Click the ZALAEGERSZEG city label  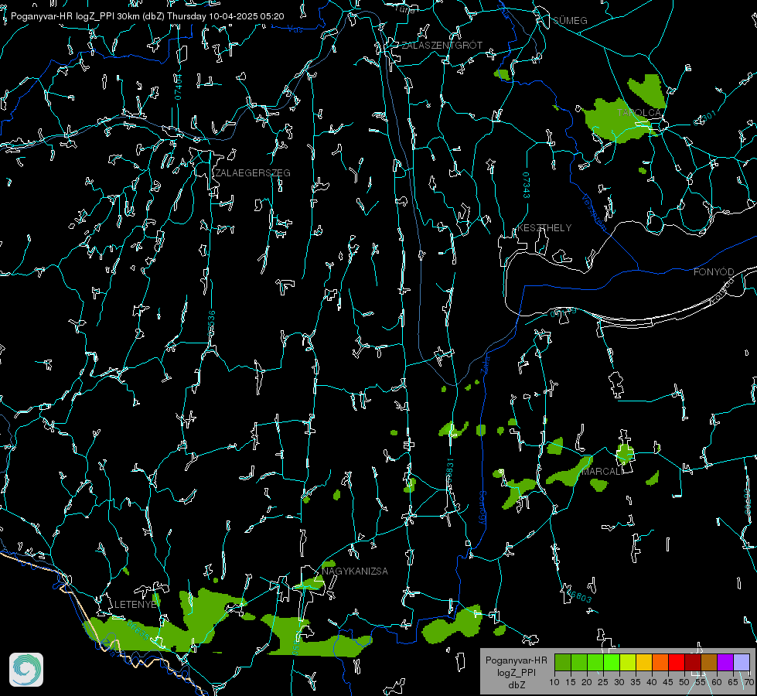point(253,173)
